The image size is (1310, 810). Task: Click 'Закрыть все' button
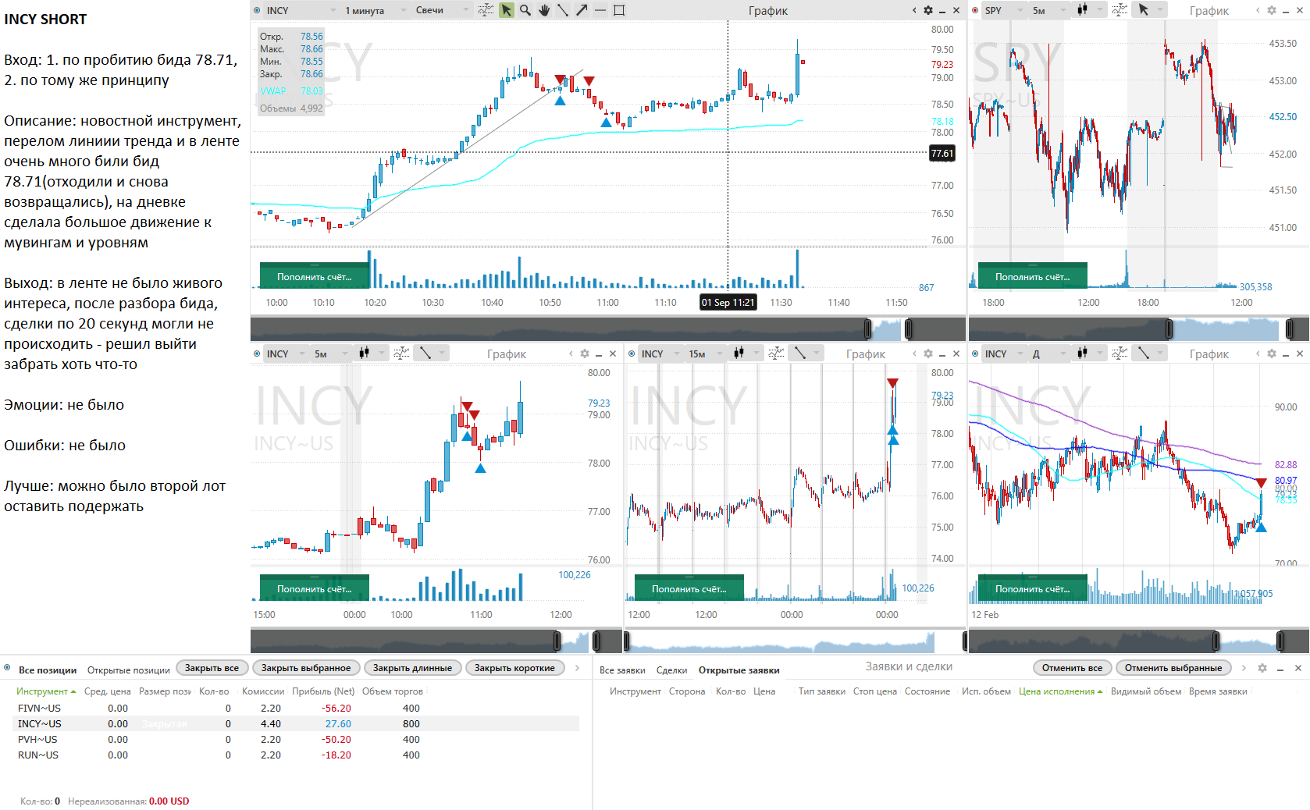[212, 668]
